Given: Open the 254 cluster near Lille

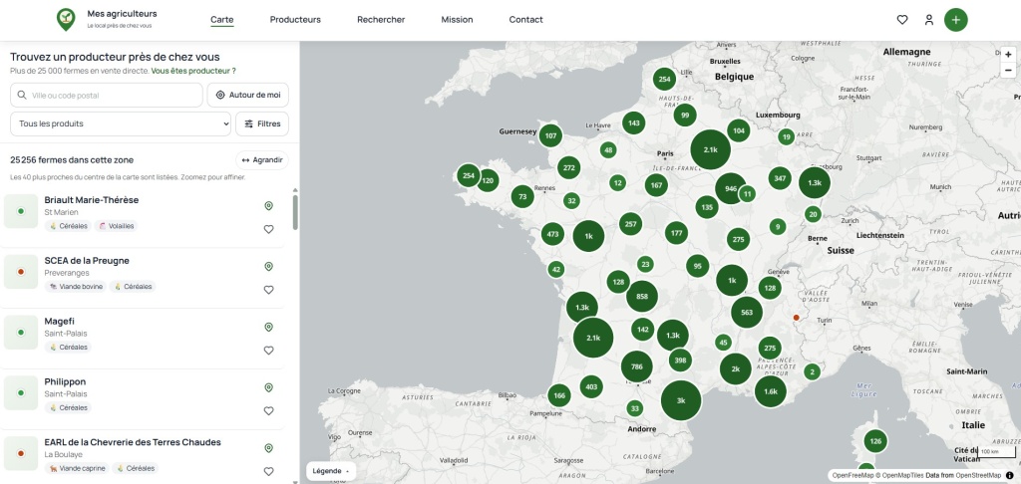Looking at the screenshot, I should click(664, 80).
